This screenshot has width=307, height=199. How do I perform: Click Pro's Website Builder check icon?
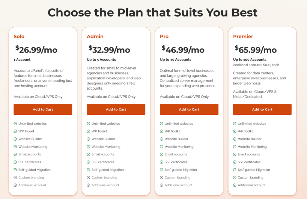tap(162, 139)
